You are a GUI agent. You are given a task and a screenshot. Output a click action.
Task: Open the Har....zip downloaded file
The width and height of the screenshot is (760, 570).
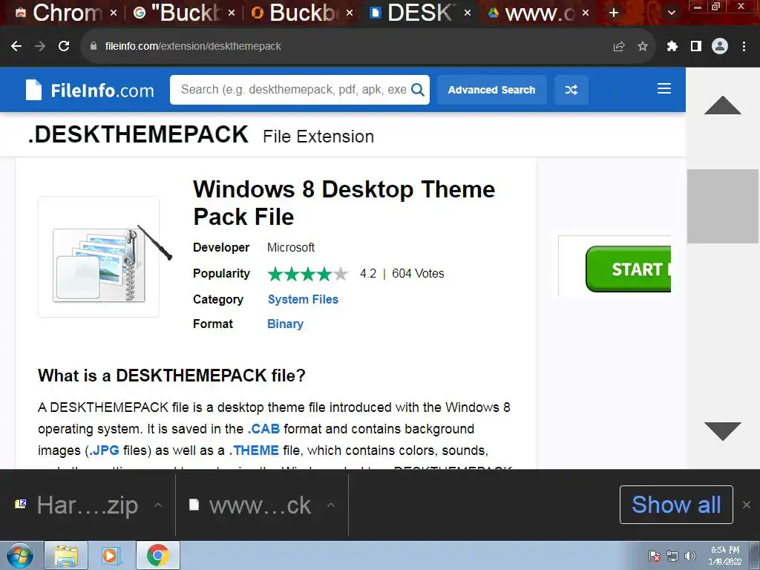point(77,505)
